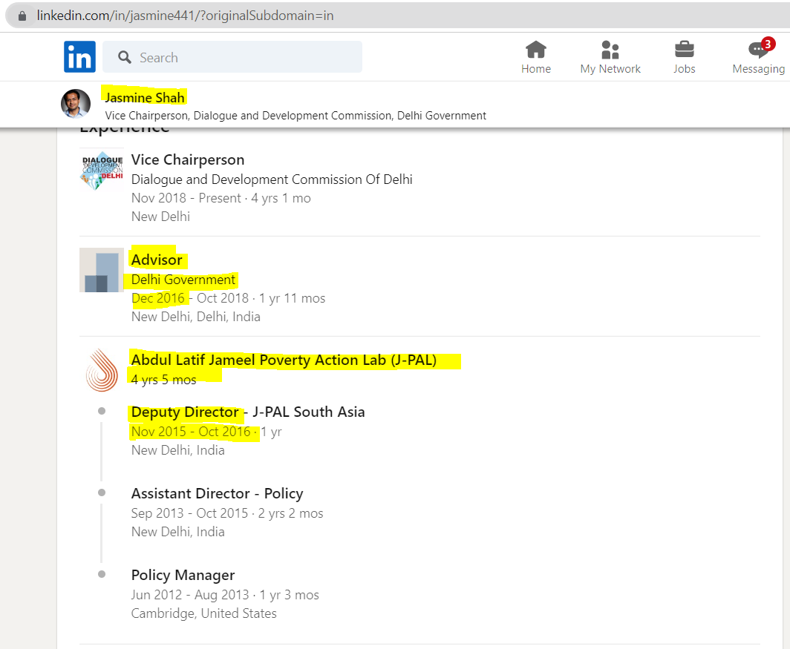Click the J-PAL company logo

[102, 370]
